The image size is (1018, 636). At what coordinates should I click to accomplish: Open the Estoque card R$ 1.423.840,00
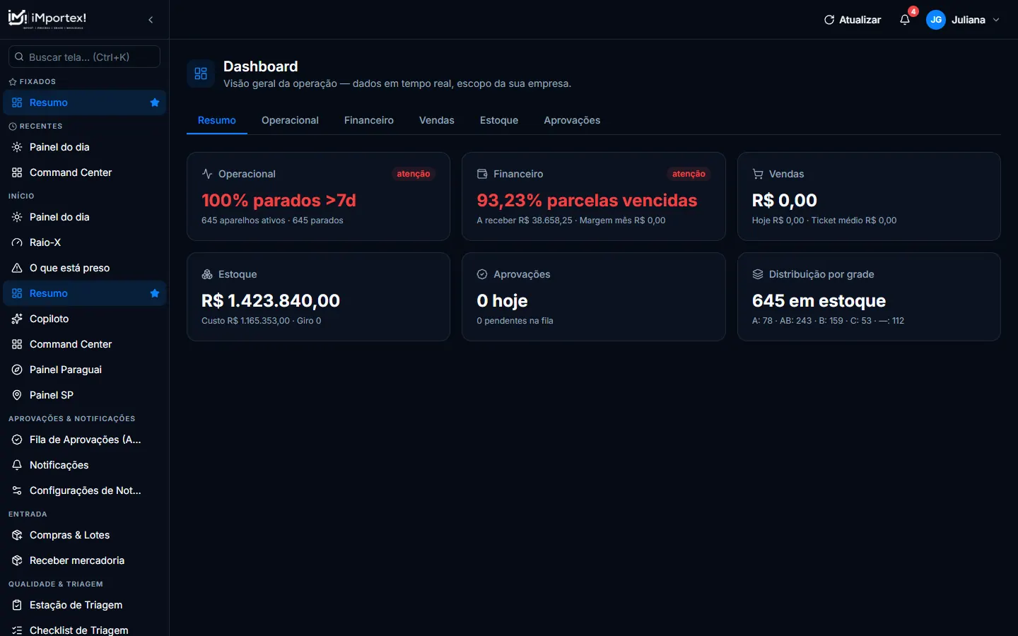point(318,297)
